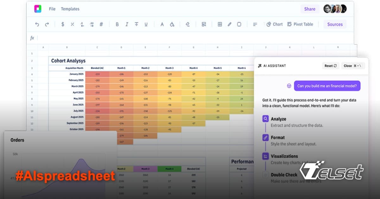Open the cell borders grid icon
380x199 pixels.
coord(220,24)
